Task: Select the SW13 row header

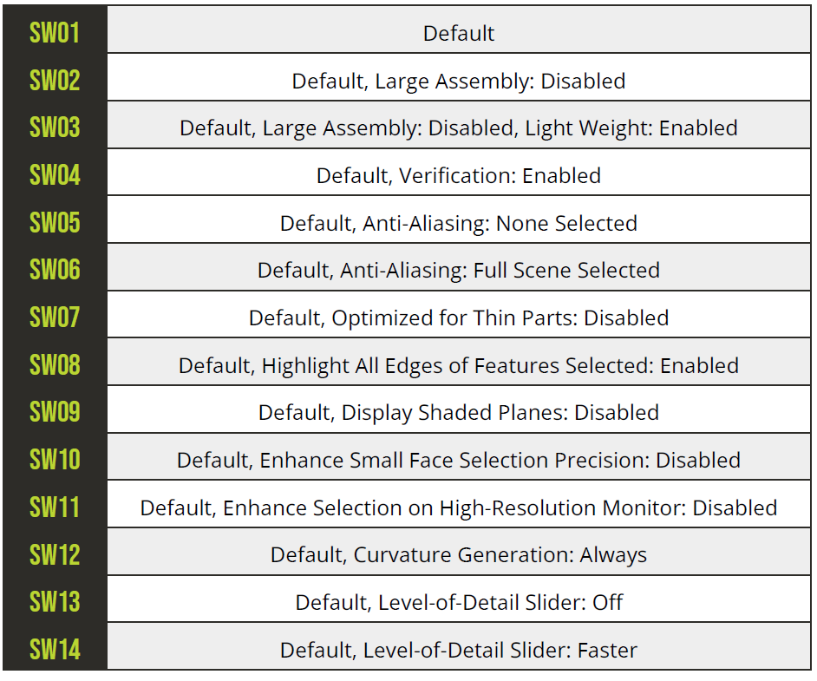Action: point(55,602)
